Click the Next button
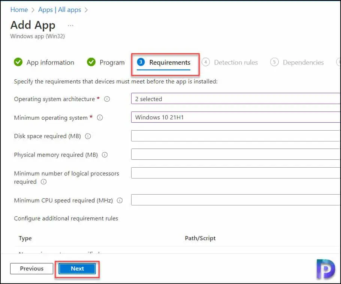341x284 pixels. point(77,269)
